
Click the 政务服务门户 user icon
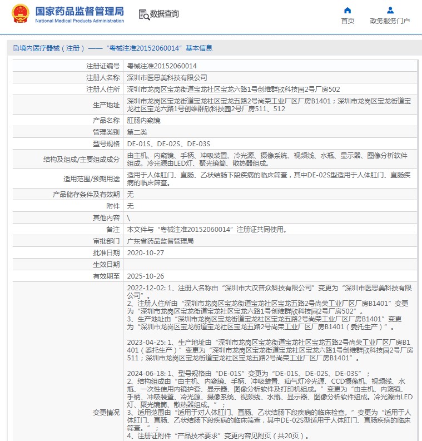(390, 11)
